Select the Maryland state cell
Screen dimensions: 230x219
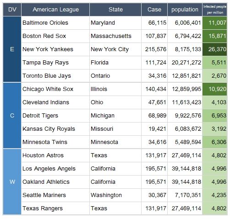pyautogui.click(x=115, y=23)
